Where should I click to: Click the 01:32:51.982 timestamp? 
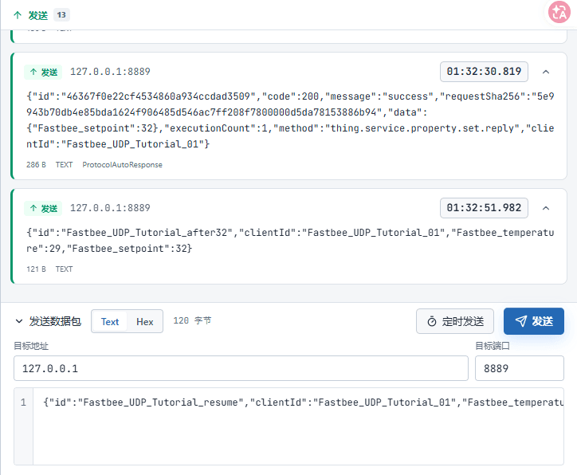tap(484, 208)
